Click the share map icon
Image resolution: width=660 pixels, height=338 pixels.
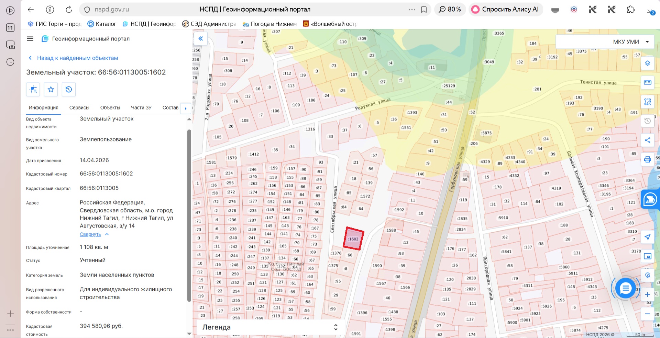[648, 140]
